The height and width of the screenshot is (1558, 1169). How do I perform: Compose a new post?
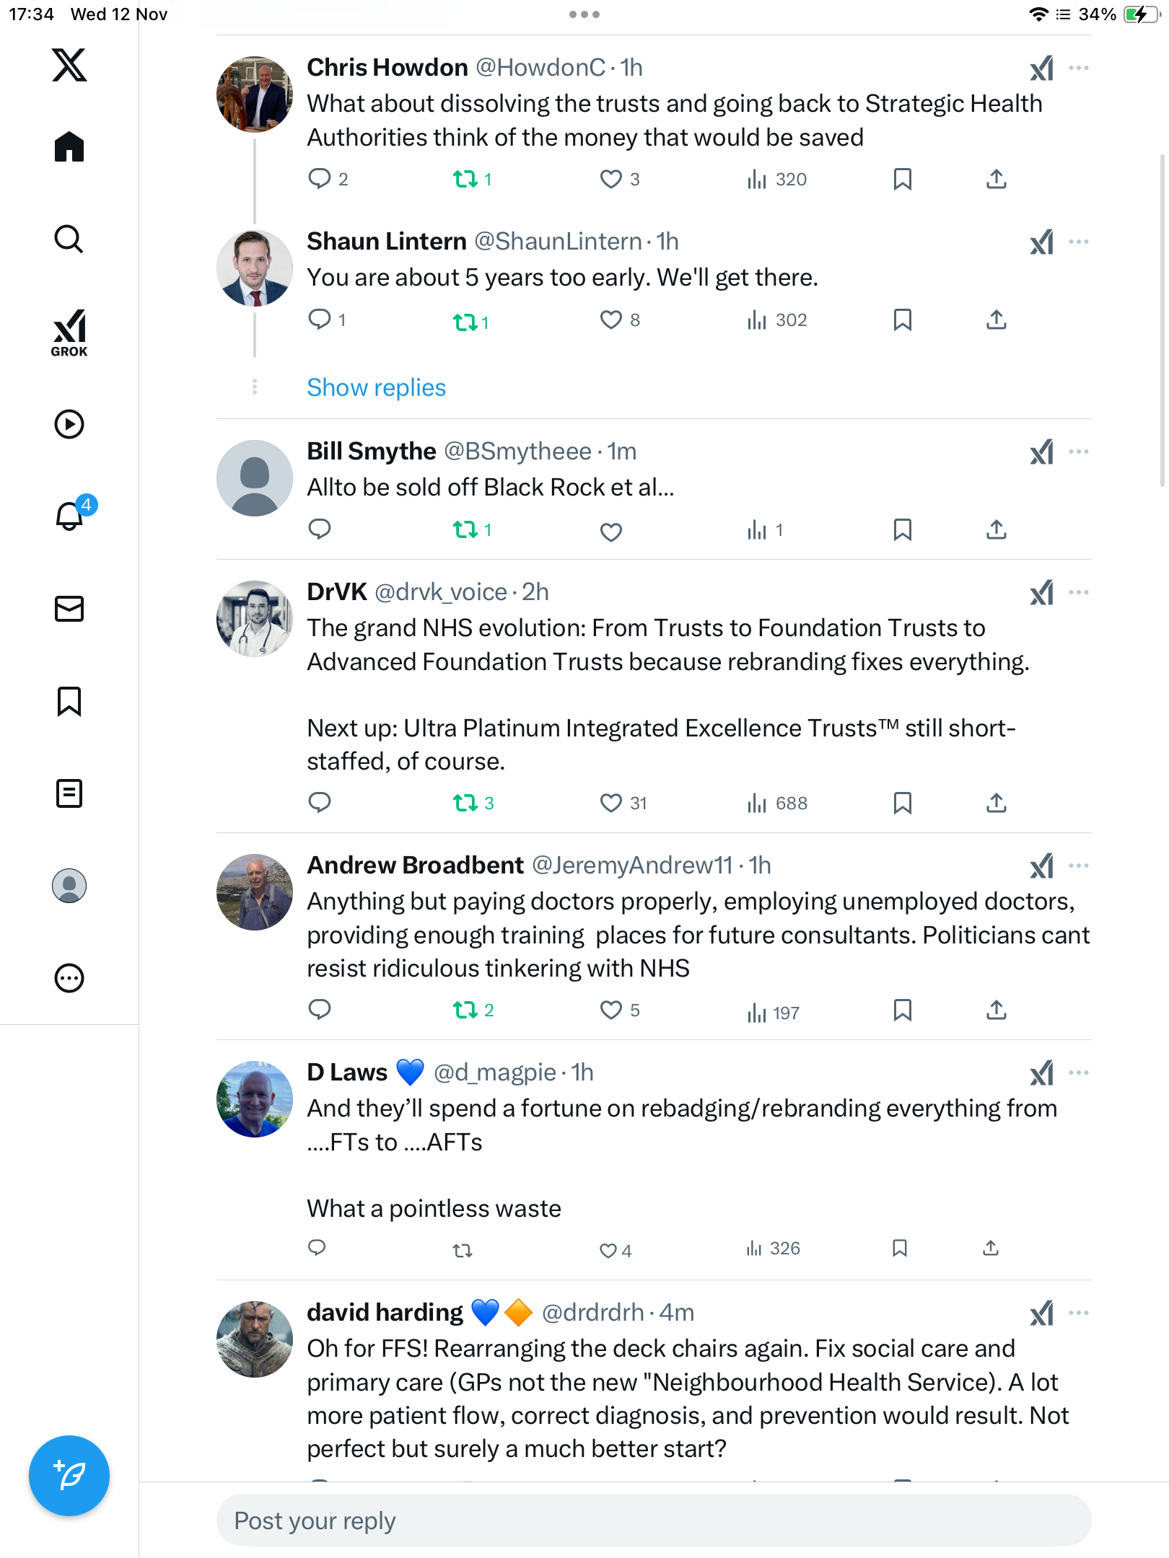tap(69, 1475)
